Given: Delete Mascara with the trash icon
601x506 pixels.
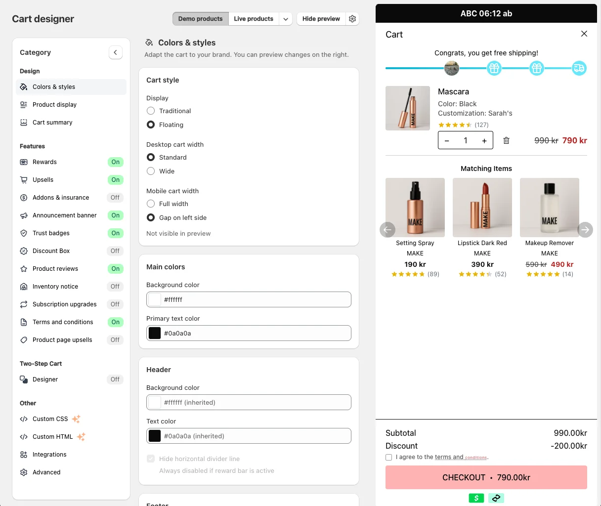Looking at the screenshot, I should (506, 140).
